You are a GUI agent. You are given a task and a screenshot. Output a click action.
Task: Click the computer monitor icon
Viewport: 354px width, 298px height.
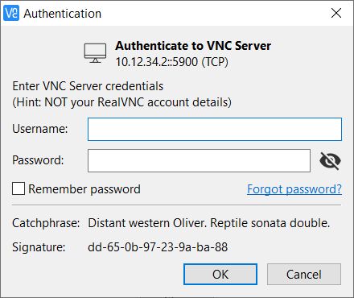coord(95,53)
